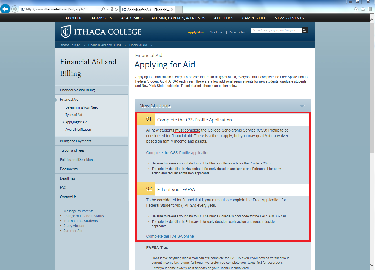This screenshot has width=375, height=270.
Task: Open the ABOUT IC menu
Action: coord(74,18)
